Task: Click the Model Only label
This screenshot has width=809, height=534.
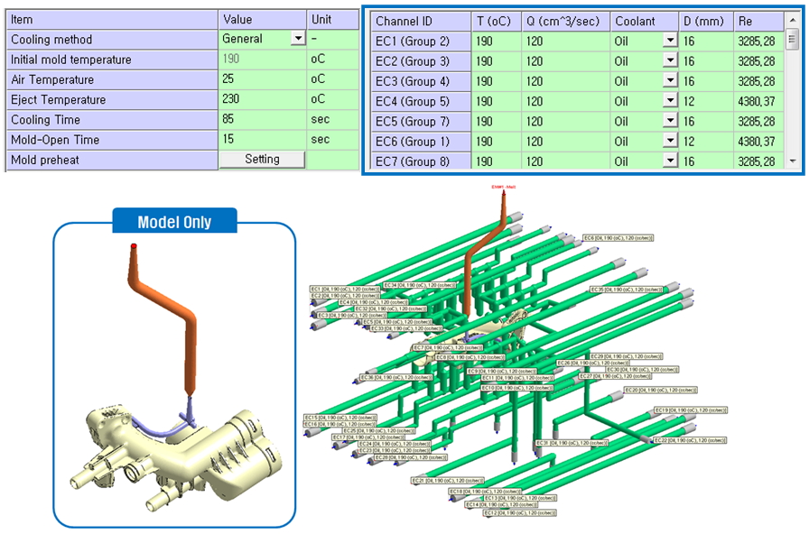Action: [x=174, y=222]
